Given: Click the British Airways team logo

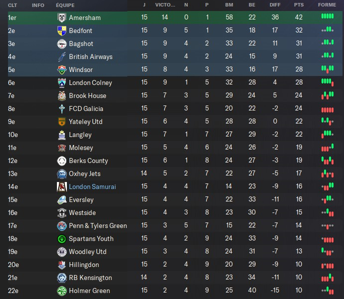Looking at the screenshot, I should (61, 56).
